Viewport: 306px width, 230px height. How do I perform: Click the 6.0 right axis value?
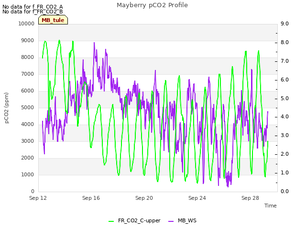pyautogui.click(x=284, y=80)
